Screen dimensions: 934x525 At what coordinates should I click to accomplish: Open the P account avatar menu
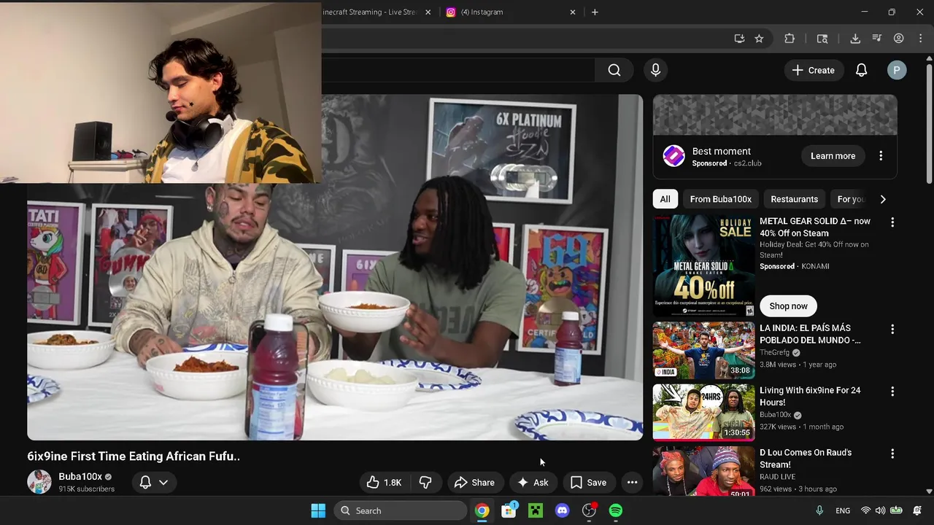[897, 70]
